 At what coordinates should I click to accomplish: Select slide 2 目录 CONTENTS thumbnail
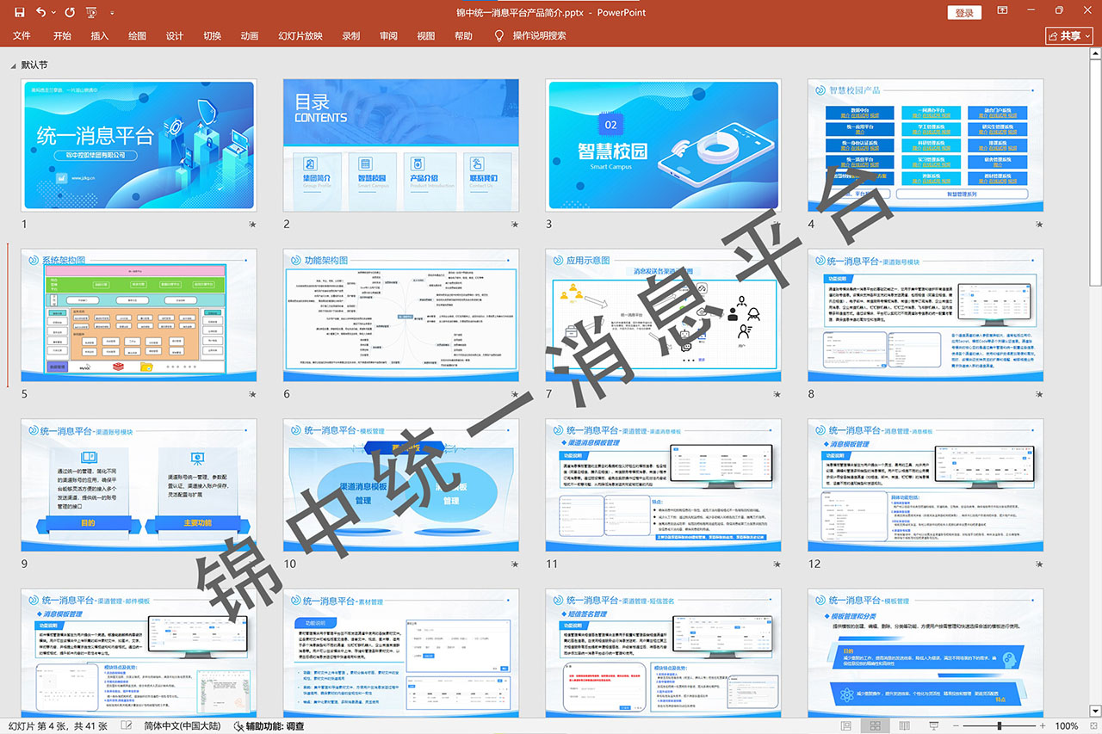point(401,145)
